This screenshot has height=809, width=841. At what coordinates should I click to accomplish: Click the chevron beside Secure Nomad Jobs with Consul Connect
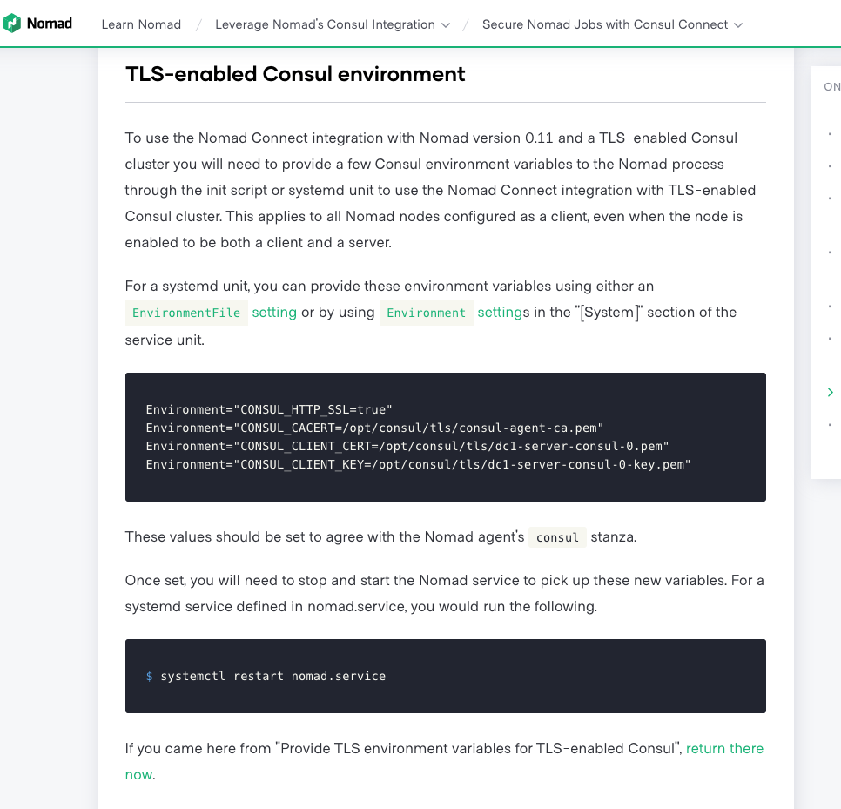[738, 25]
